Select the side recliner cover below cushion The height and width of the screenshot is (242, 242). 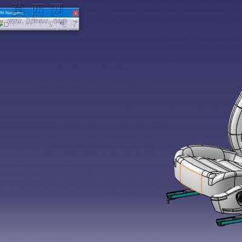click(227, 201)
